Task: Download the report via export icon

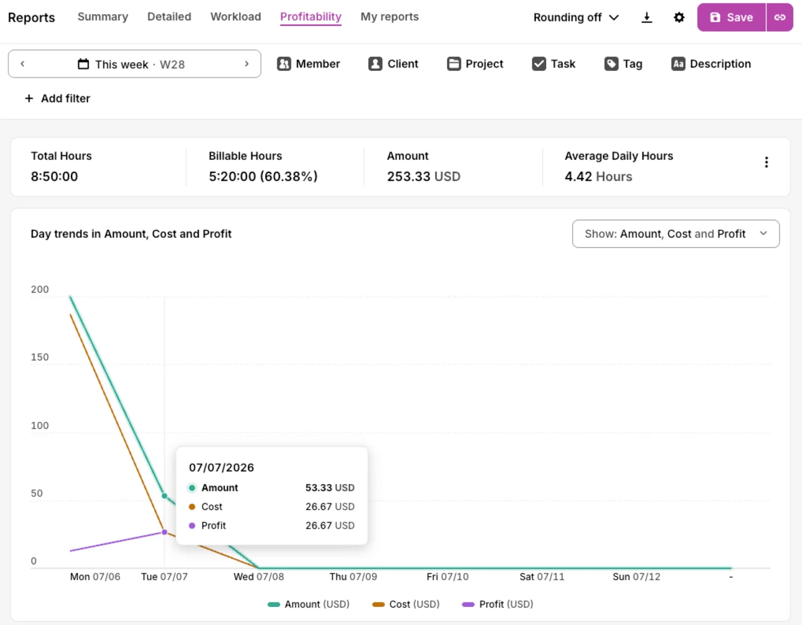Action: click(646, 17)
